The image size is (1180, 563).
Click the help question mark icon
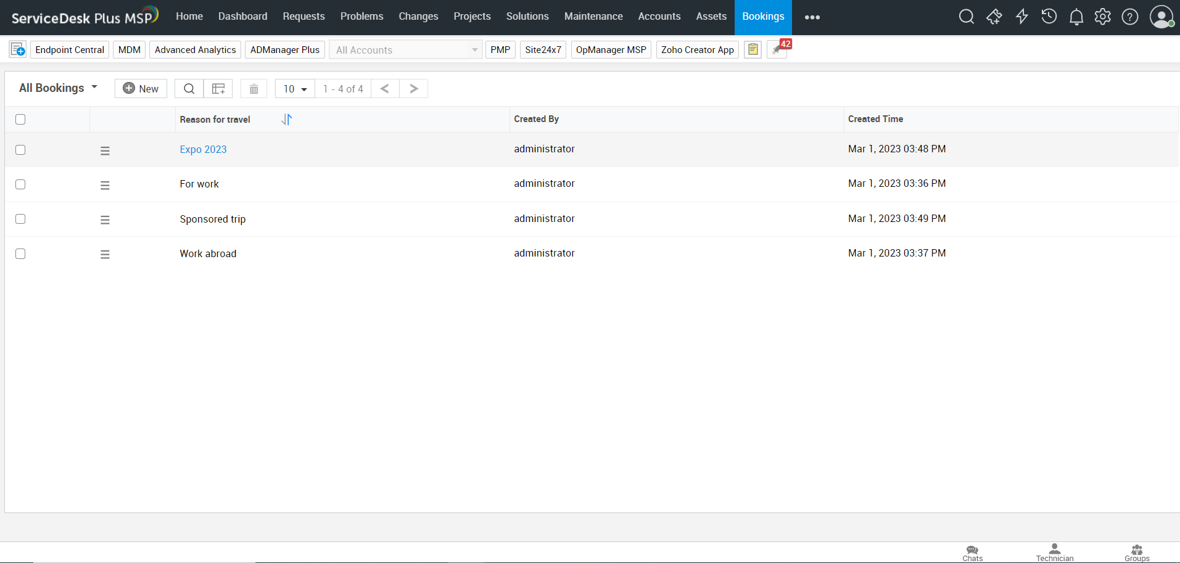point(1130,17)
